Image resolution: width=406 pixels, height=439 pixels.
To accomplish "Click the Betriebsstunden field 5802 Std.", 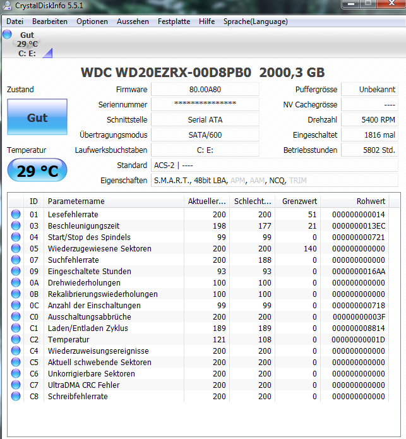I will [369, 150].
